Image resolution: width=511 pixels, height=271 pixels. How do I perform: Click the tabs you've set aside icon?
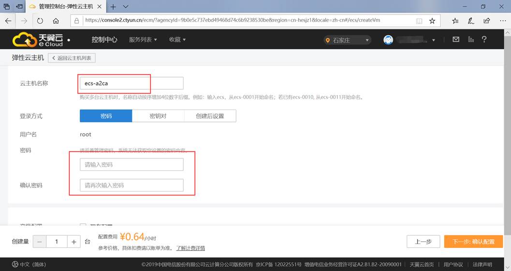(6, 6)
